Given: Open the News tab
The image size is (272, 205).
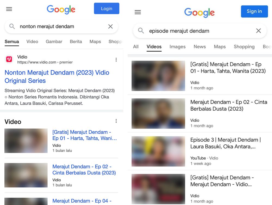Looking at the screenshot, I should 200,47.
